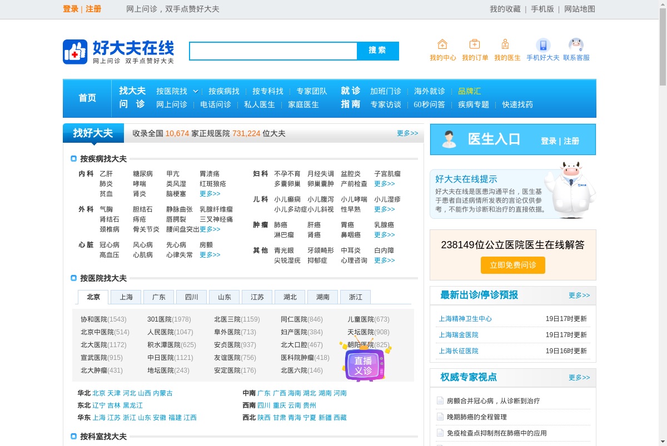
Task: Select the 湖北 hospital tab
Action: click(x=290, y=297)
